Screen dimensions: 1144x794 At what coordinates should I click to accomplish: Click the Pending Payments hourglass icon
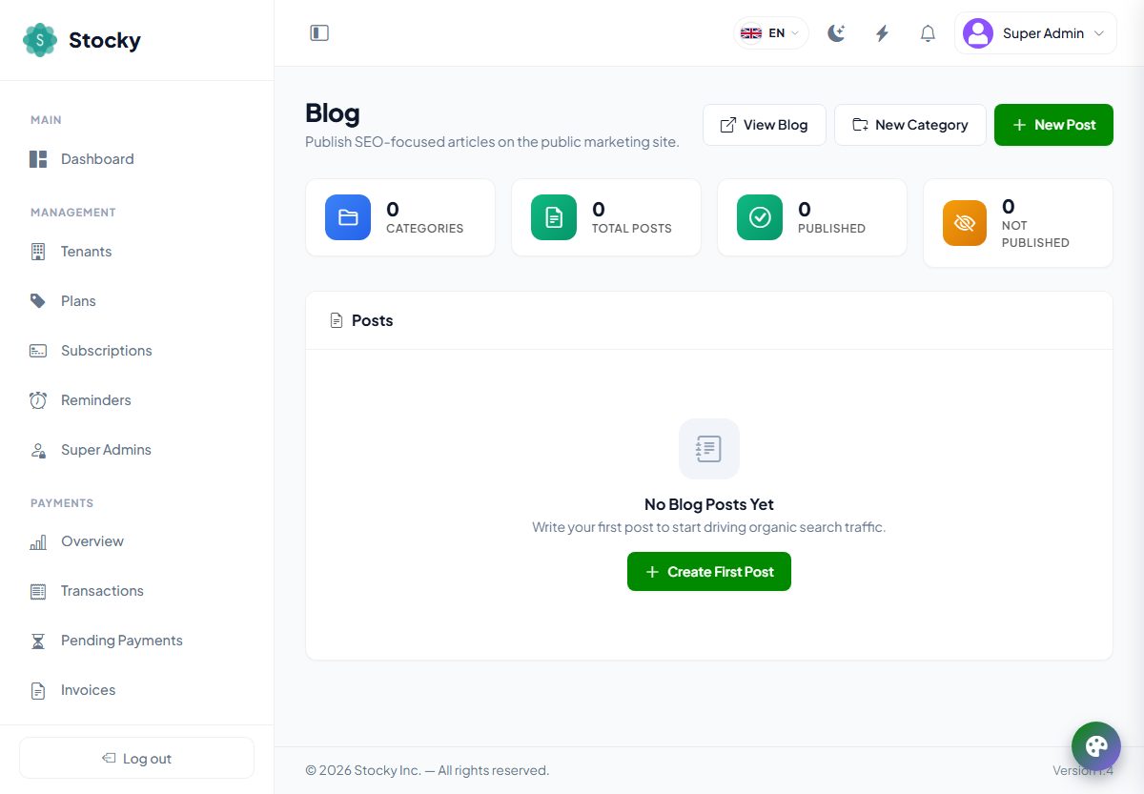[x=38, y=641]
